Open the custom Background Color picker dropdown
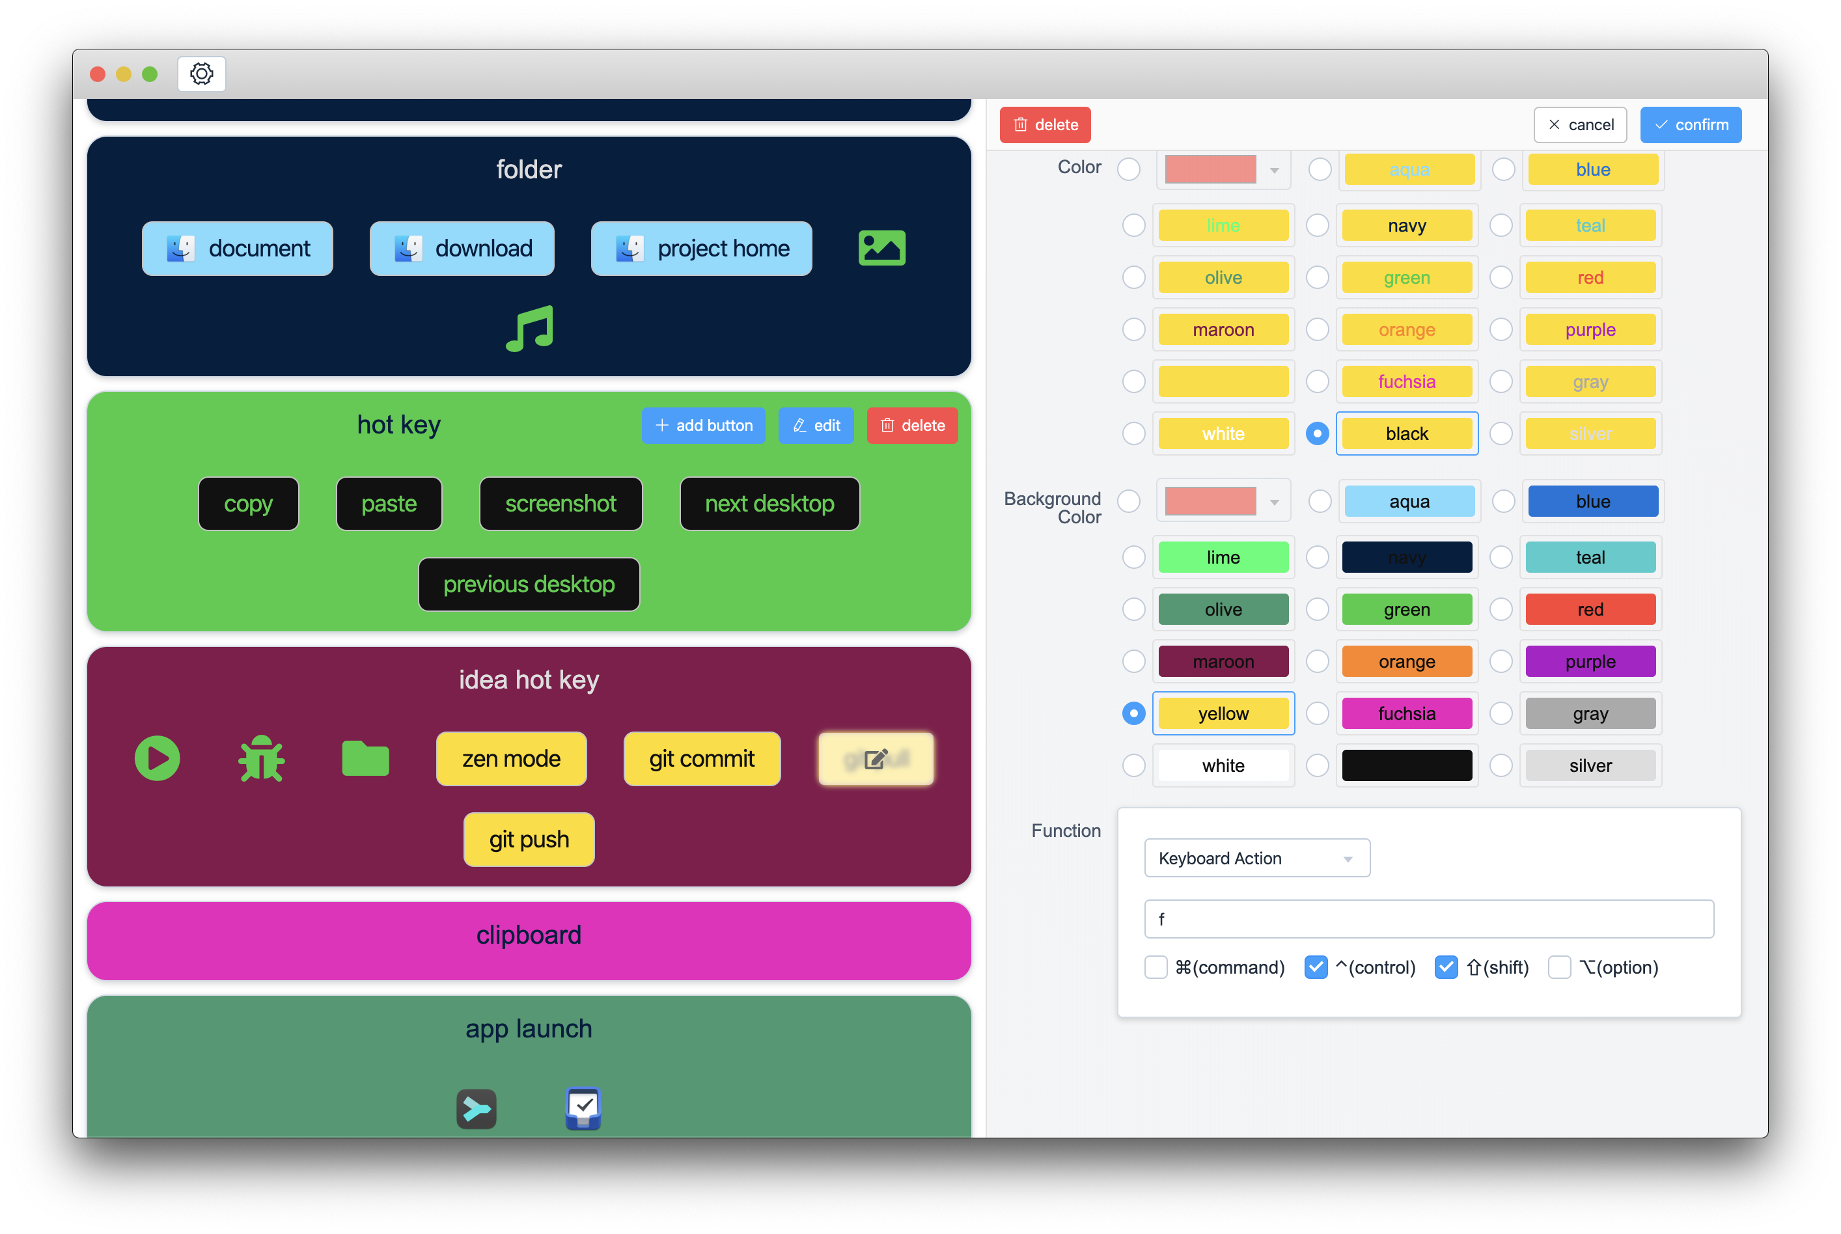The height and width of the screenshot is (1234, 1841). click(1223, 501)
